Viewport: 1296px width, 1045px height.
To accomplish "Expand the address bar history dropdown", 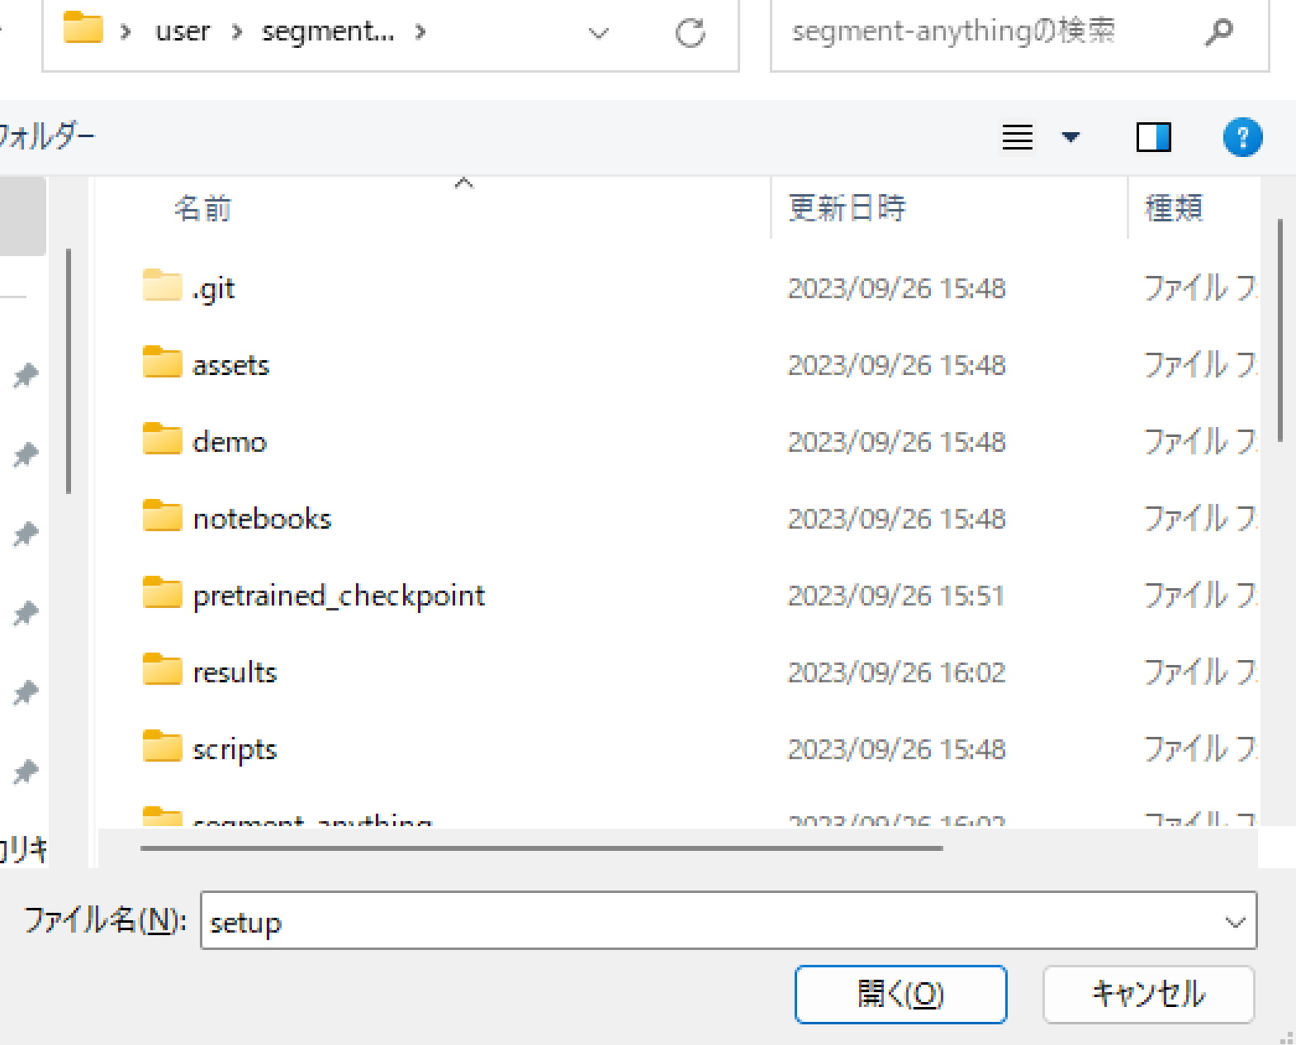I will [598, 33].
